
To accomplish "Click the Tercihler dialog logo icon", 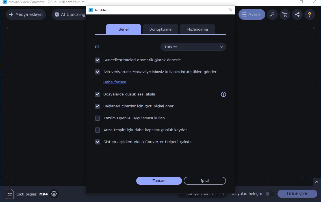I will point(91,10).
